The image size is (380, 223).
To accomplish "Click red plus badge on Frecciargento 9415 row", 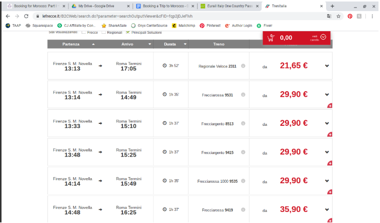I will pos(330,164).
